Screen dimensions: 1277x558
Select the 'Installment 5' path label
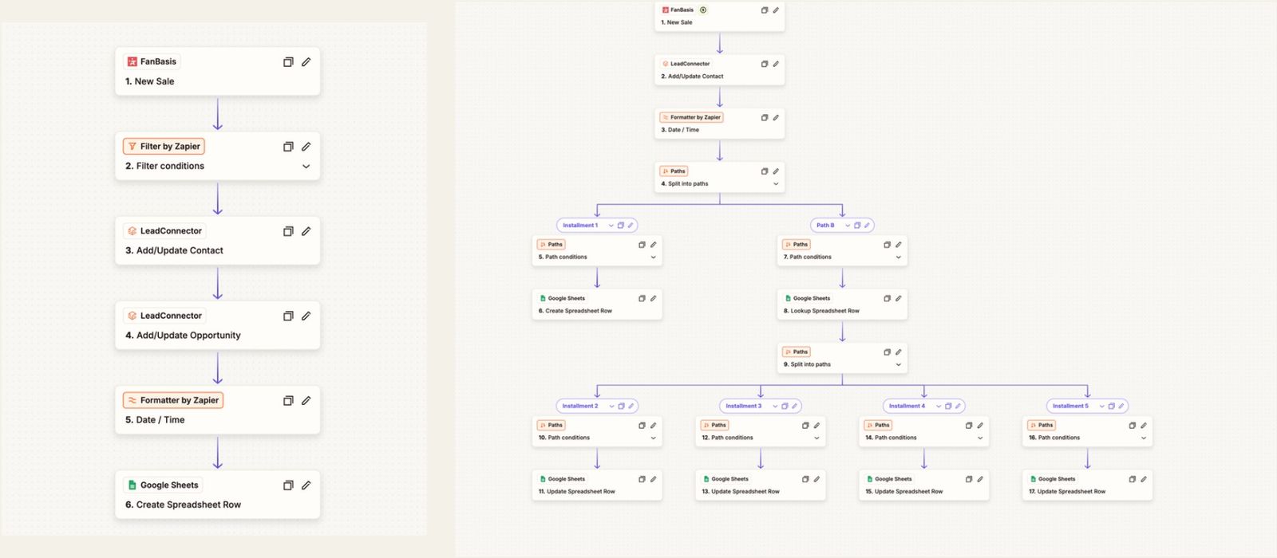point(1070,407)
